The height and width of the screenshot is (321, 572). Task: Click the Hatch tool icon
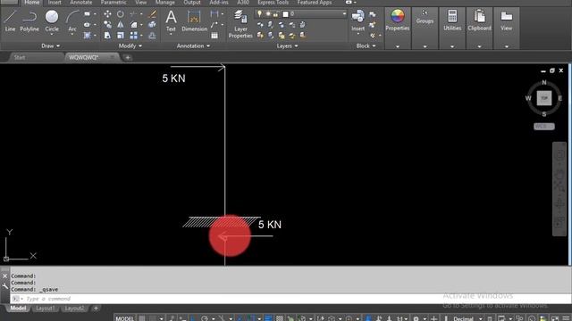pyautogui.click(x=87, y=36)
